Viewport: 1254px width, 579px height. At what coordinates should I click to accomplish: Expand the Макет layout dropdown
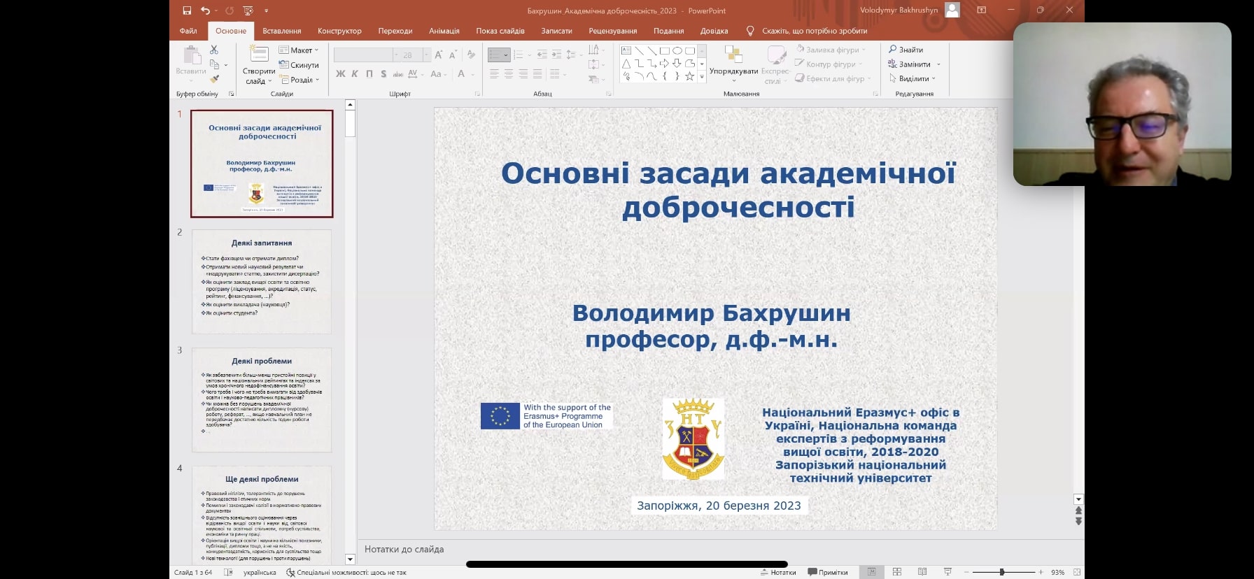click(299, 50)
